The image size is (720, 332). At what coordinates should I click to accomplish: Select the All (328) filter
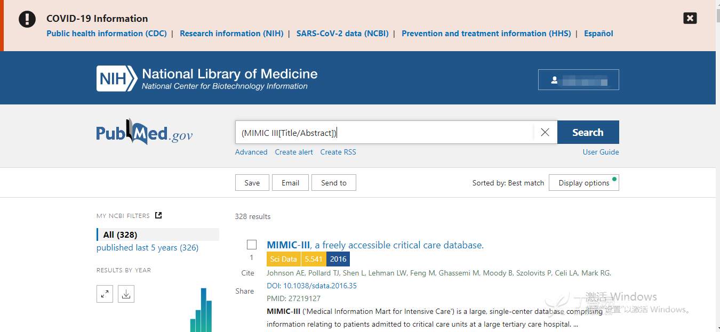(x=121, y=234)
